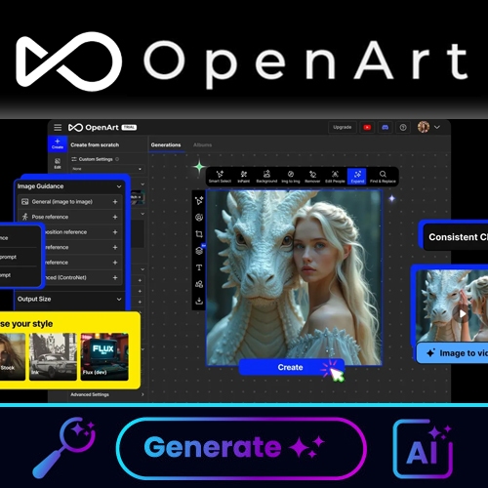Select the blue Create sidebar tab

click(58, 143)
